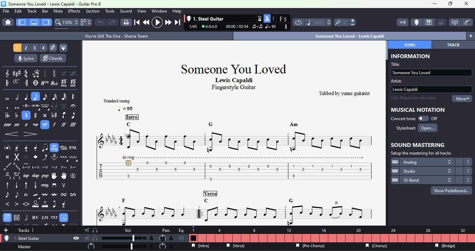Click the go to first bar button
The image size is (475, 251).
(x=137, y=22)
